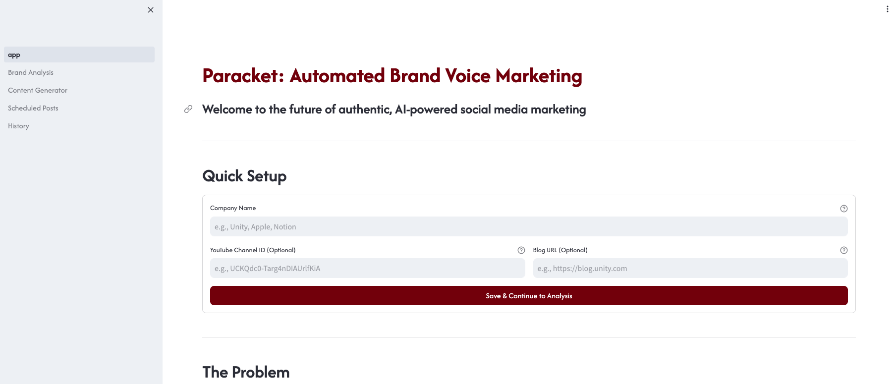Click The Problem section heading

pyautogui.click(x=246, y=372)
